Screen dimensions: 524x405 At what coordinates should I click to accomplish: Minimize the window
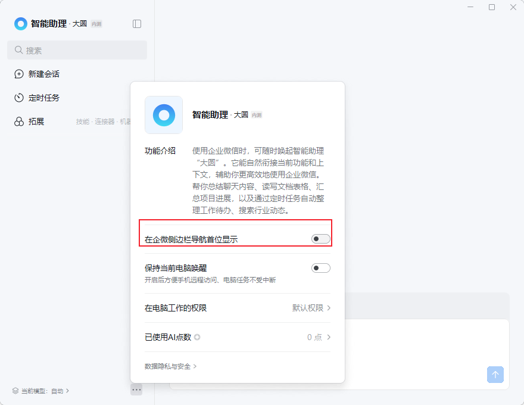pyautogui.click(x=470, y=7)
